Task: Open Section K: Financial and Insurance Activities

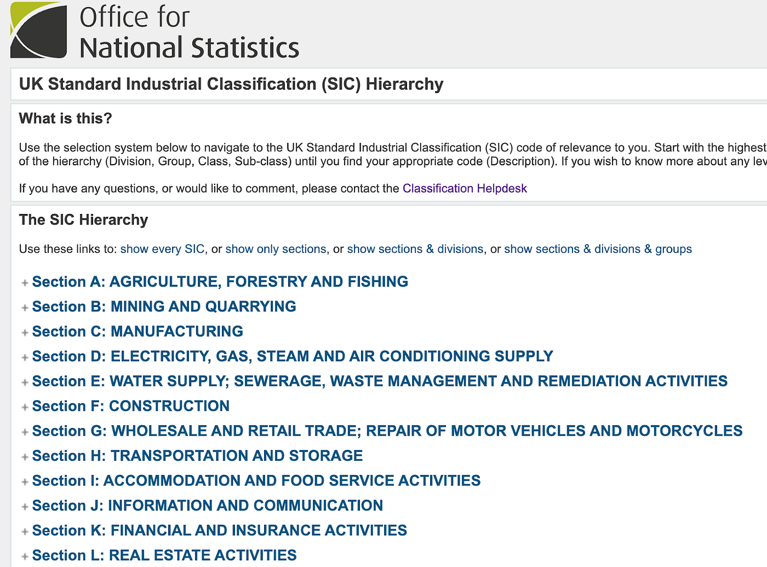Action: tap(220, 530)
